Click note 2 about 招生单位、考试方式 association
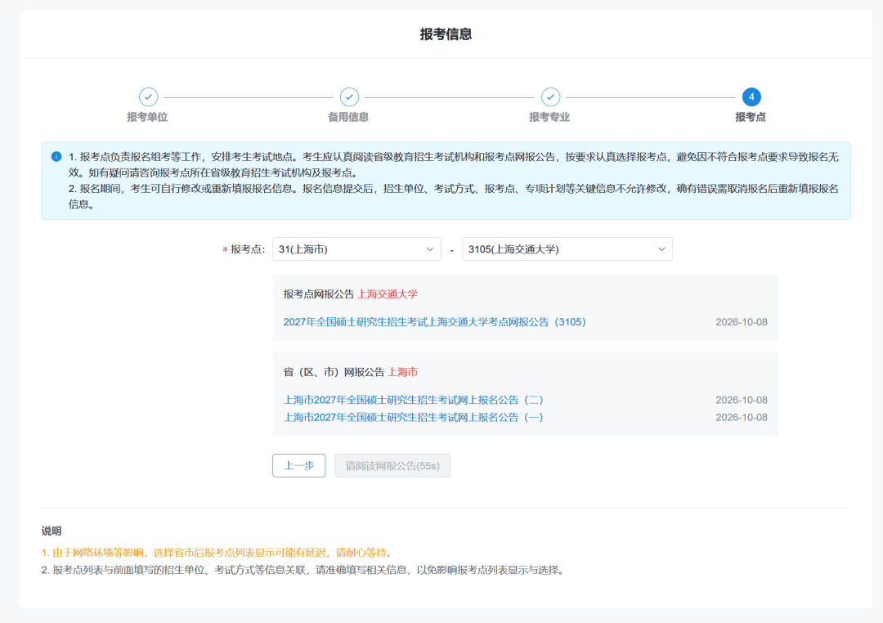Viewport: 883px width, 623px height. tap(303, 570)
